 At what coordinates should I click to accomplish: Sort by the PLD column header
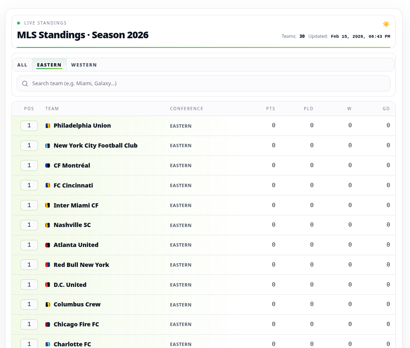coord(308,109)
